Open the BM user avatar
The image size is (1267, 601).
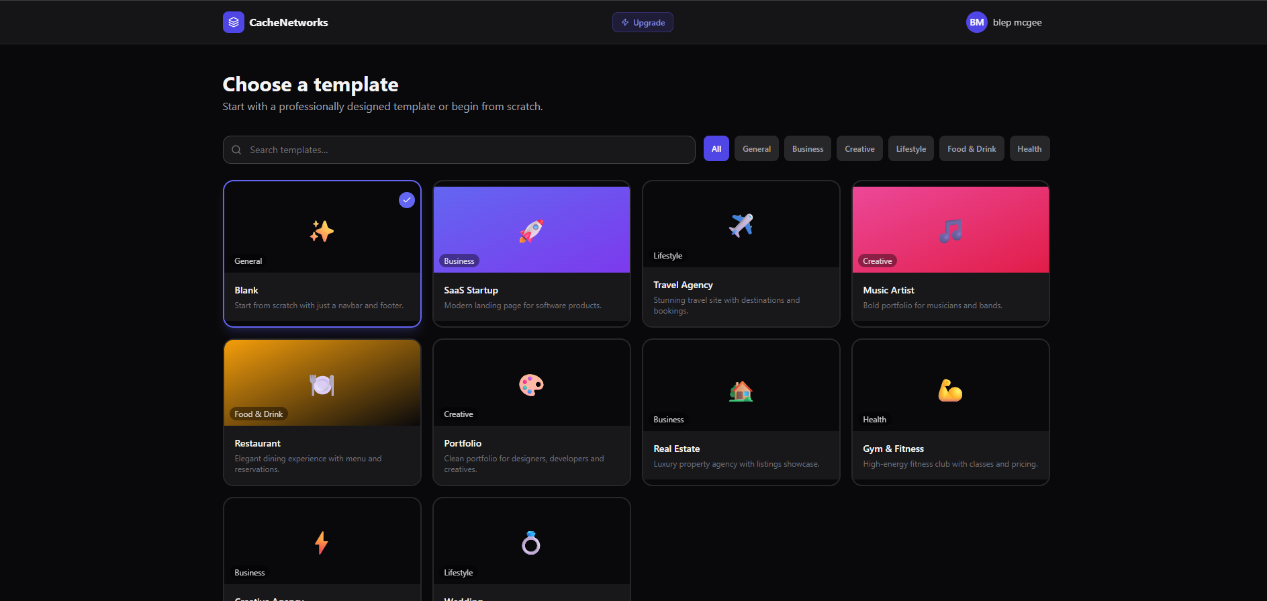click(x=977, y=22)
